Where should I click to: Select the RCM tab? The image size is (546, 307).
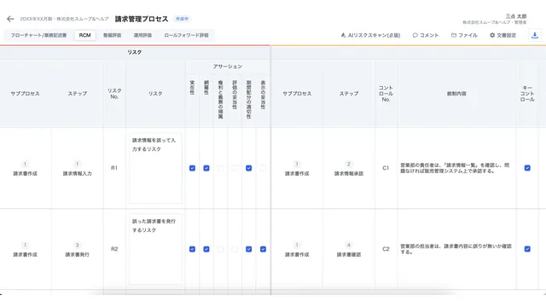click(84, 35)
